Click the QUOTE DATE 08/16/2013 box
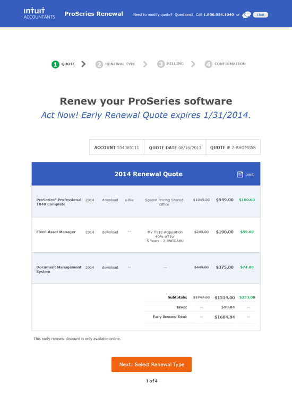 pos(175,147)
